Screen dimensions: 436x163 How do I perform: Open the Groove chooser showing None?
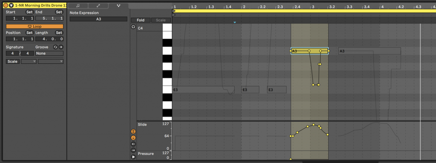point(49,53)
